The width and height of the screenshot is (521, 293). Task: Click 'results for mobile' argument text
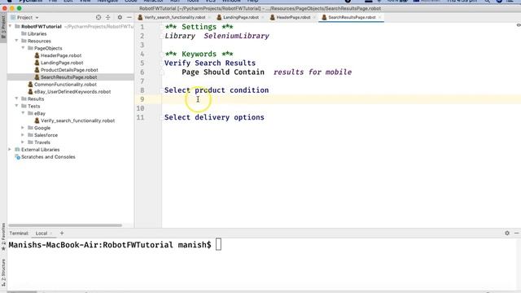(313, 72)
